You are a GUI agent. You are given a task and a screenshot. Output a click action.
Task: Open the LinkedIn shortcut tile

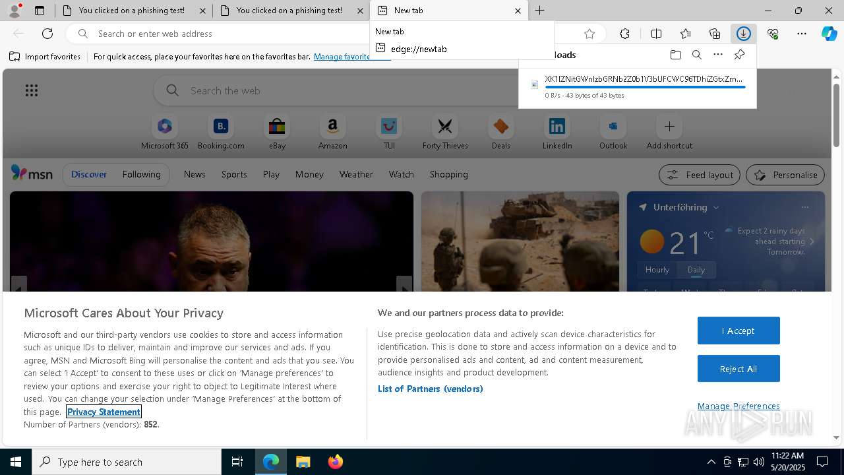click(557, 132)
